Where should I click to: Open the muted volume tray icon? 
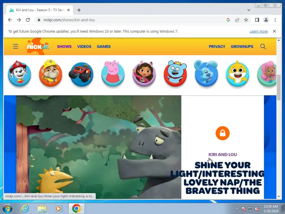point(257,209)
